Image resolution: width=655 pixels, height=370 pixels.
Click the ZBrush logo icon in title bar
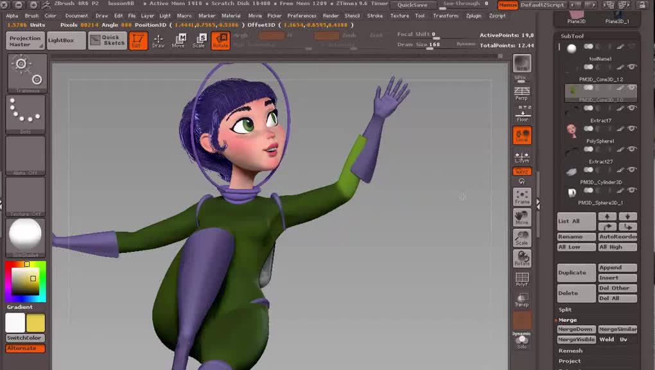pos(46,4)
